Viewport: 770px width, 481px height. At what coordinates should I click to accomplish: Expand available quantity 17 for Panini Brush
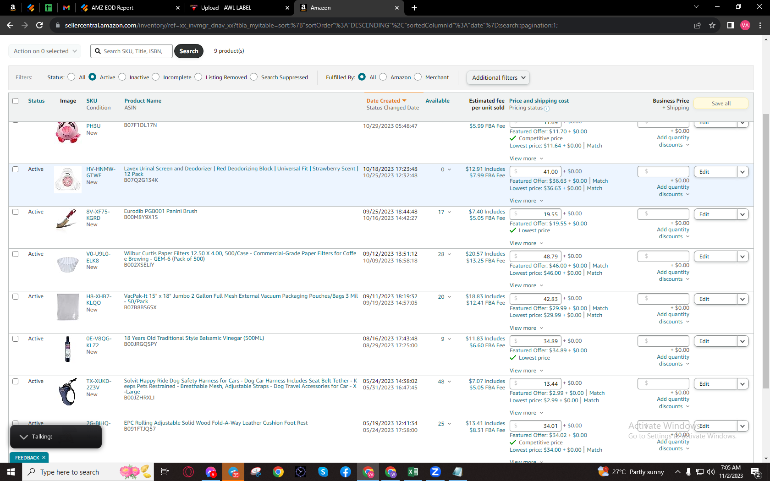(x=445, y=212)
